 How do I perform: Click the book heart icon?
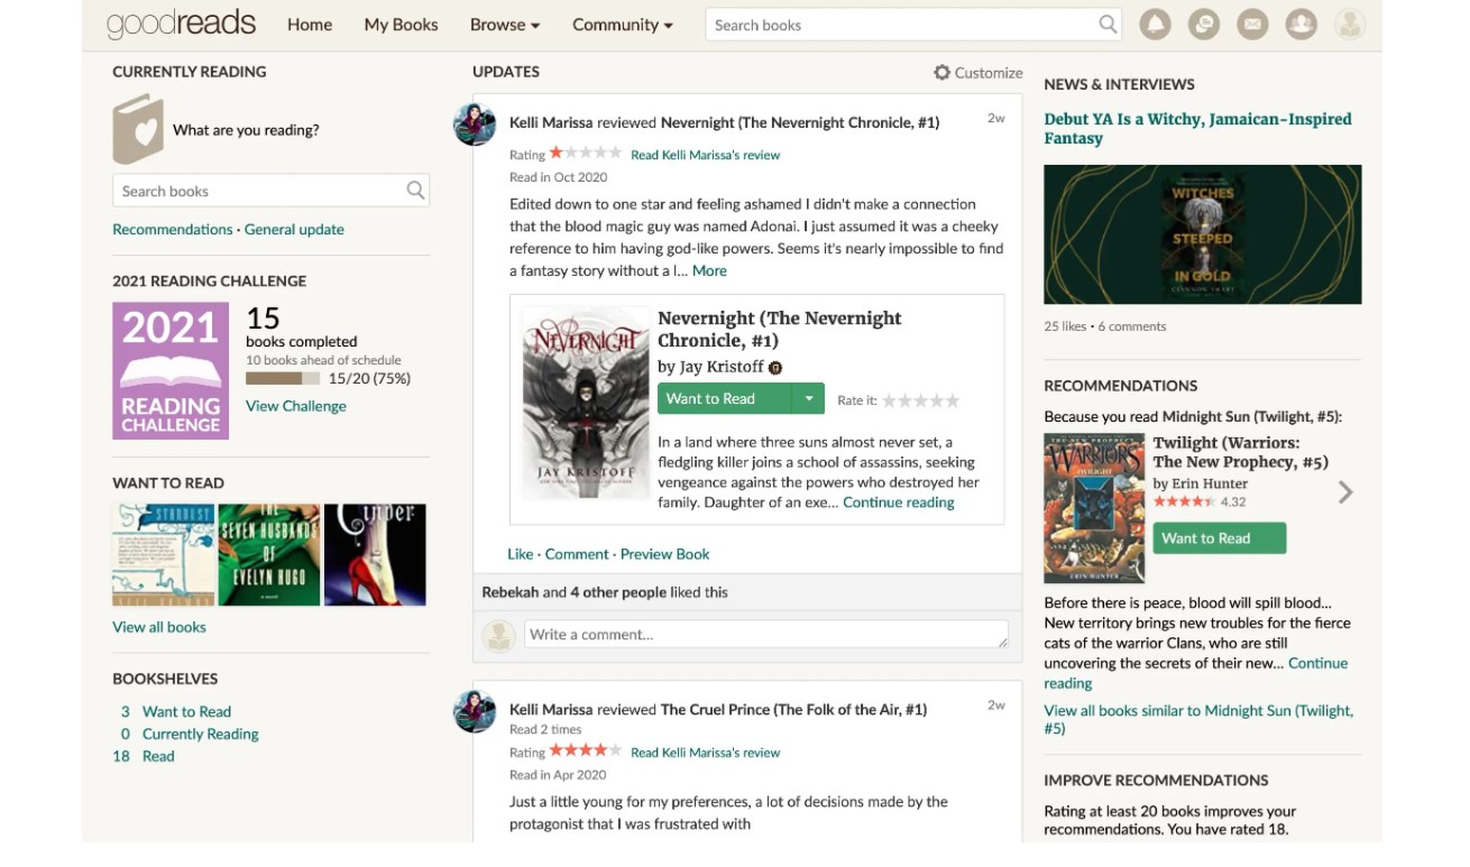pyautogui.click(x=138, y=129)
